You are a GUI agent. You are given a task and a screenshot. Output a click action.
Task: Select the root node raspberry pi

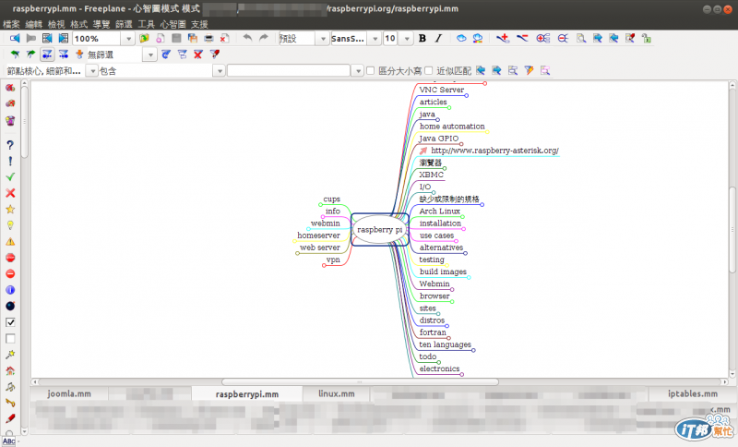click(379, 229)
